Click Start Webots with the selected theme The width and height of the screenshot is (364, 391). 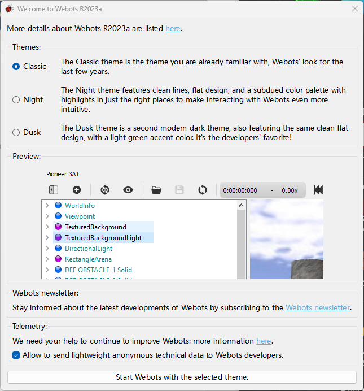pos(182,377)
